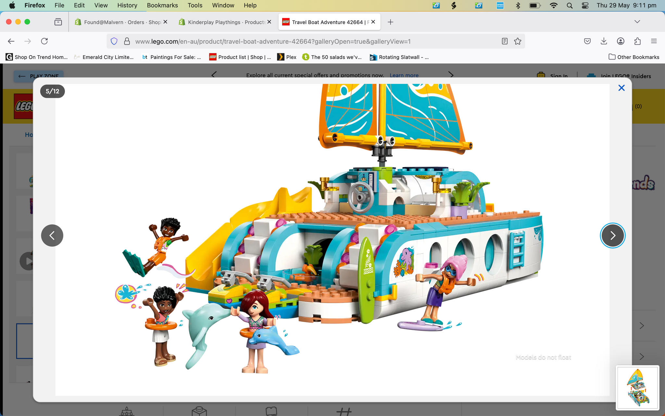The width and height of the screenshot is (665, 416).
Task: Click the Wi-Fi menu bar icon
Action: click(x=554, y=5)
